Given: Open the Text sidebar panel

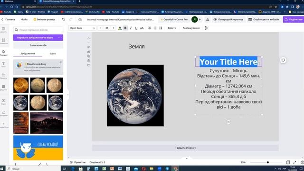Looking at the screenshot, I should pos(4,65).
